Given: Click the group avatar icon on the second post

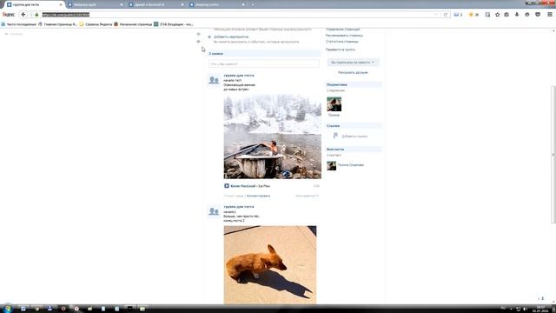Looking at the screenshot, I should tap(214, 211).
